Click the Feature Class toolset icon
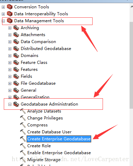The image size is (133, 166). [16, 63]
